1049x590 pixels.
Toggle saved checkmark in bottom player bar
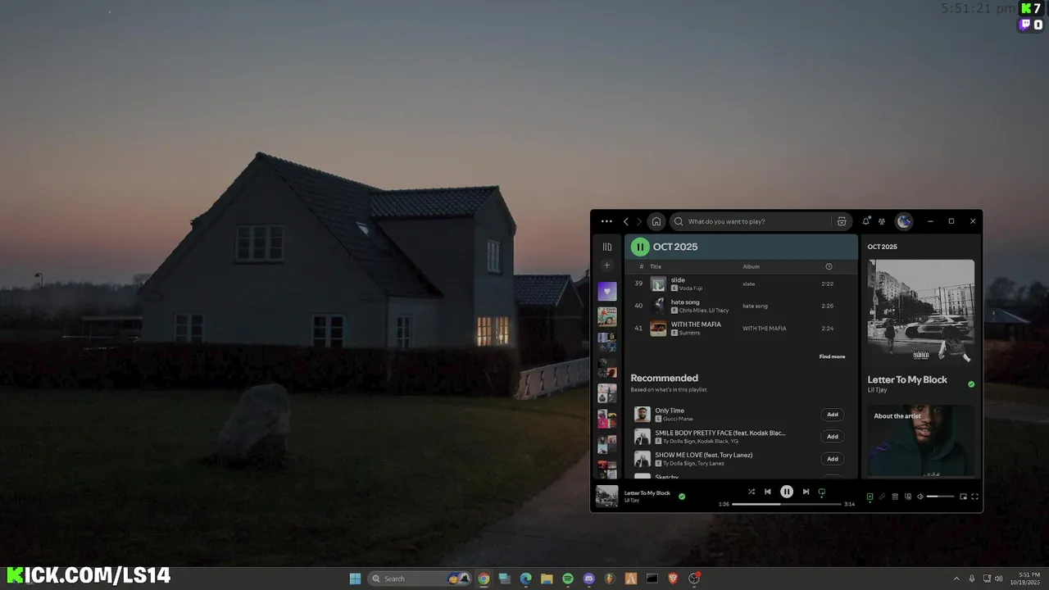(682, 496)
